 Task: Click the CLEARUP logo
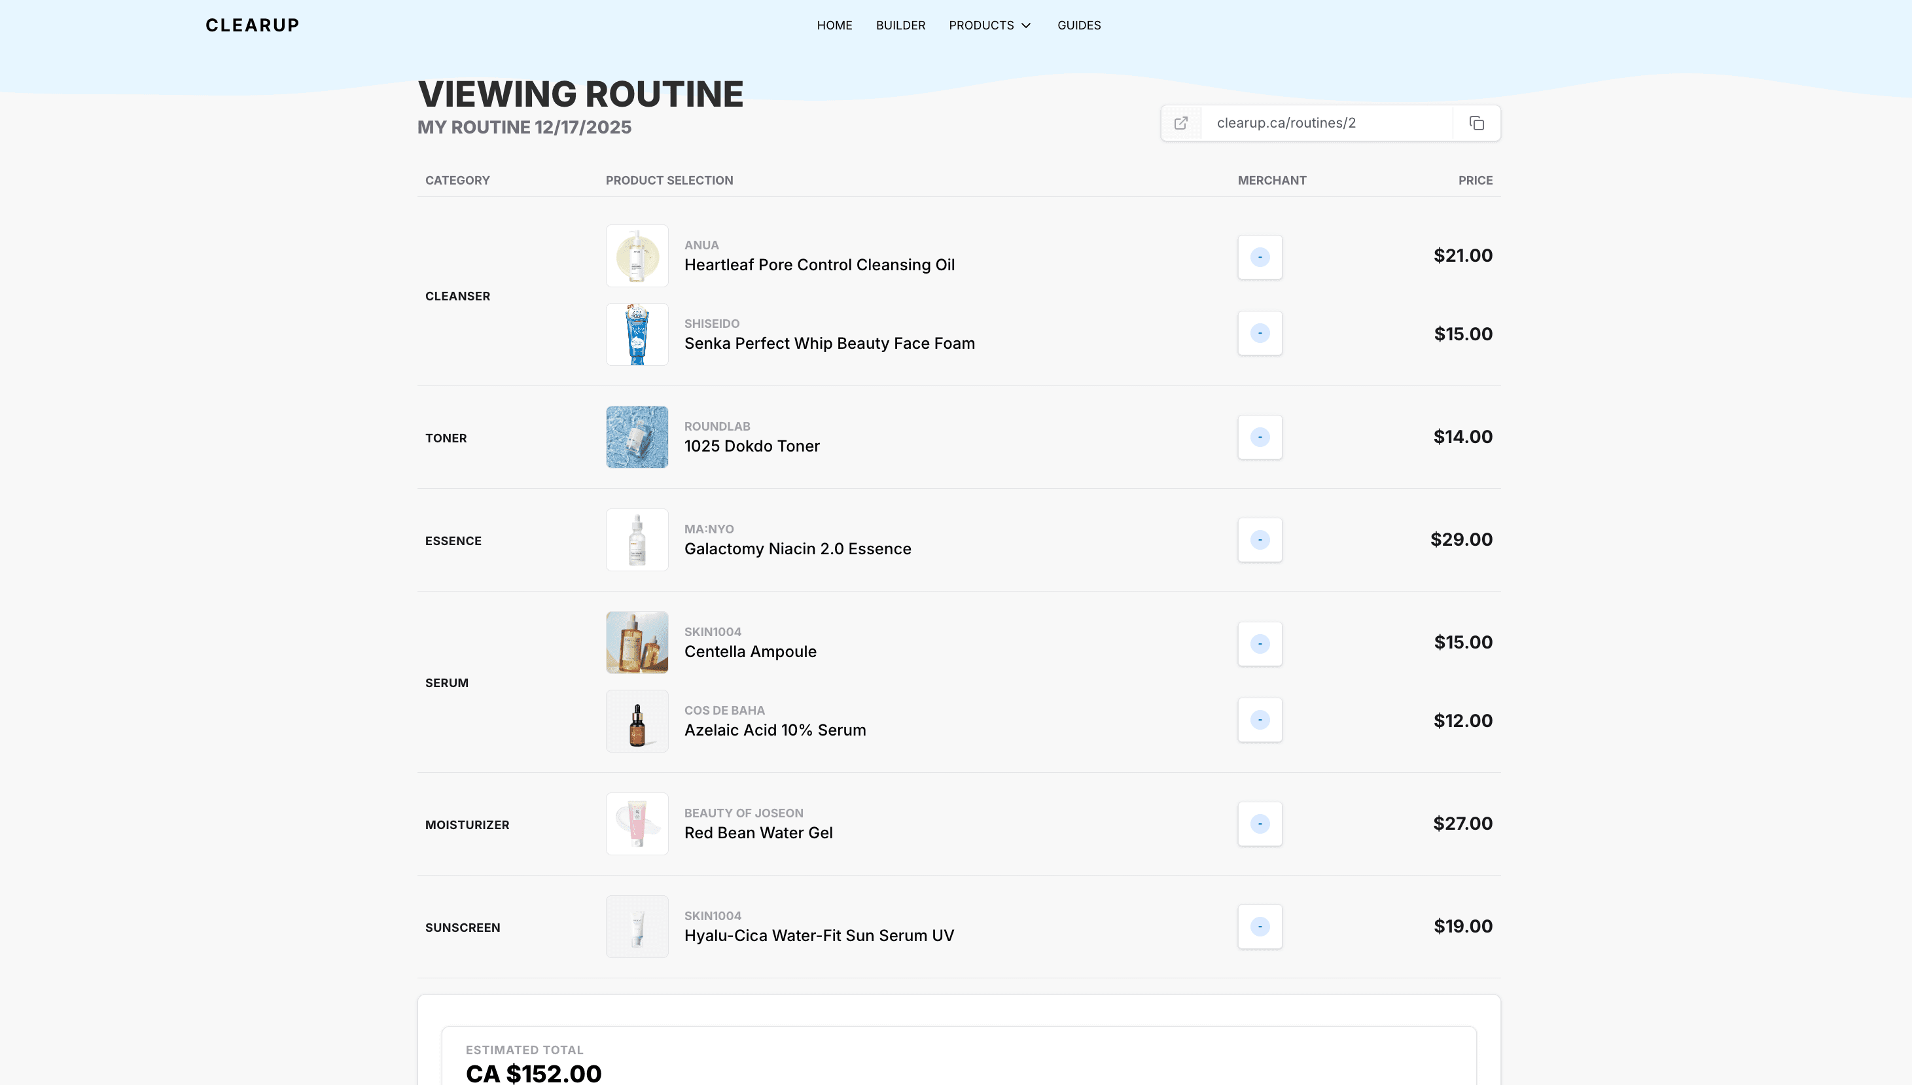click(252, 26)
